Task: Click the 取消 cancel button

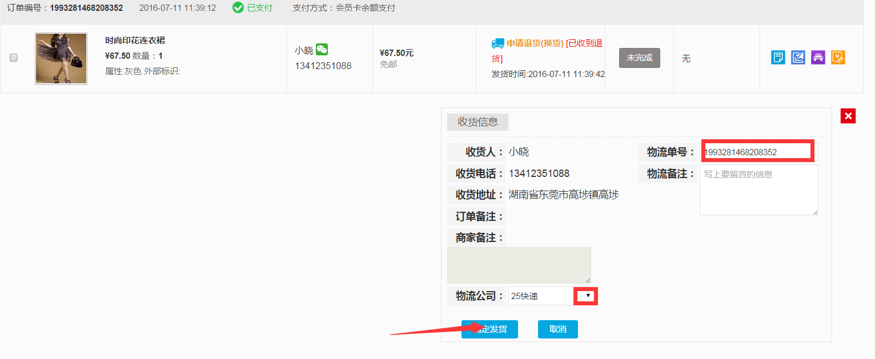Action: 557,329
